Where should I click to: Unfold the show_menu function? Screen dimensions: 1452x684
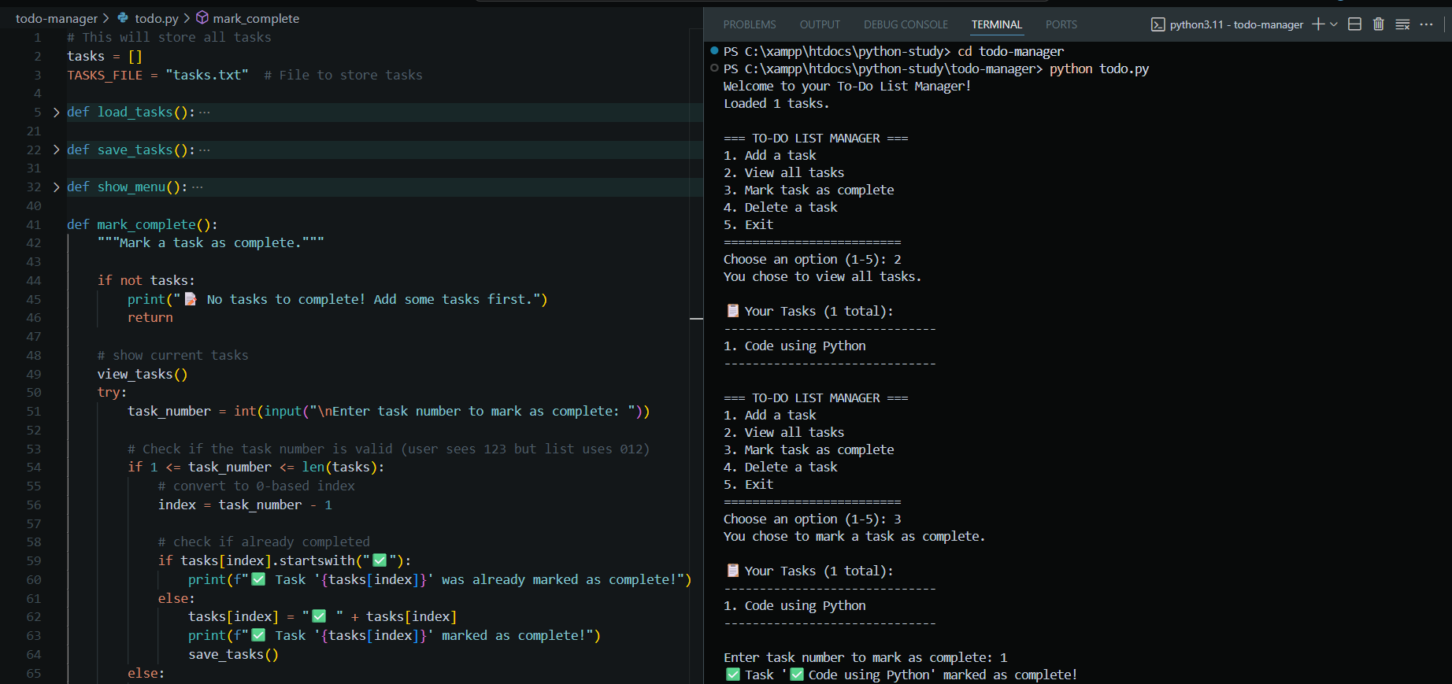pyautogui.click(x=56, y=187)
